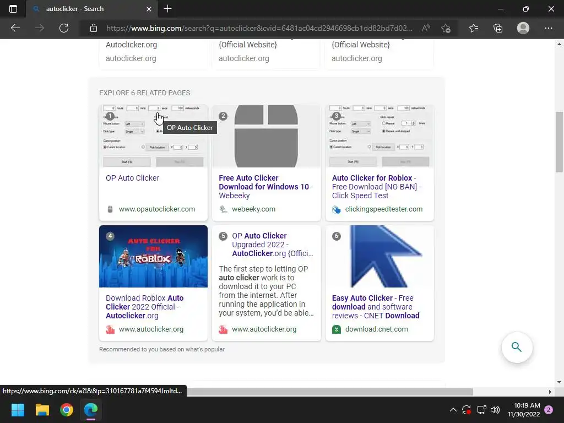Viewport: 564px width, 423px height.
Task: Click the blue cursor arrow thumbnail
Action: 379,256
